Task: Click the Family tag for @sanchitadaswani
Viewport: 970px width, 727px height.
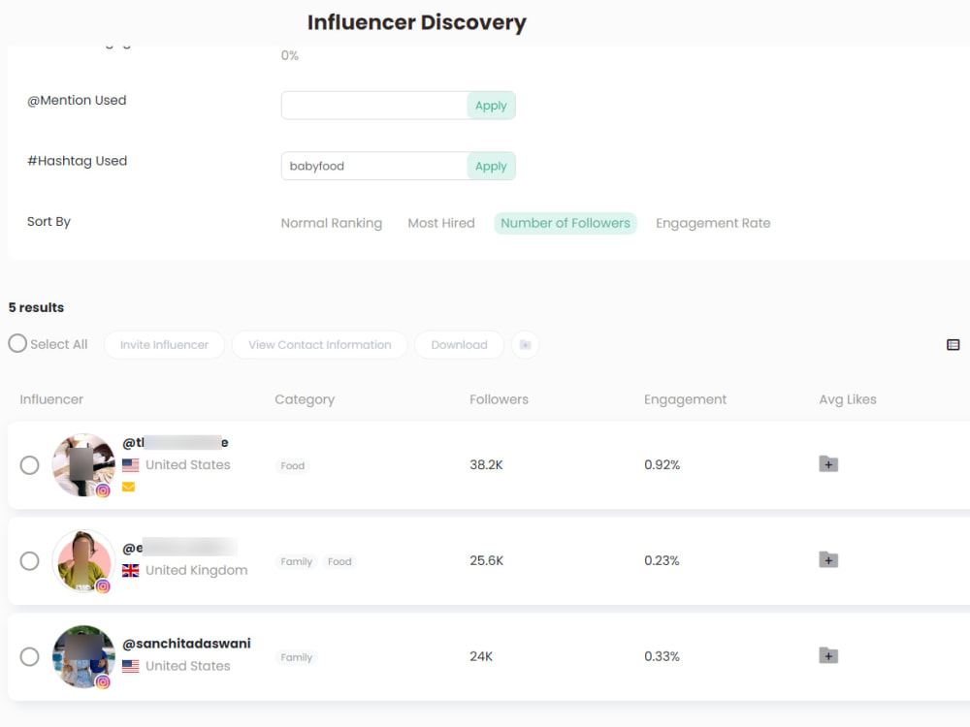Action: [x=296, y=657]
